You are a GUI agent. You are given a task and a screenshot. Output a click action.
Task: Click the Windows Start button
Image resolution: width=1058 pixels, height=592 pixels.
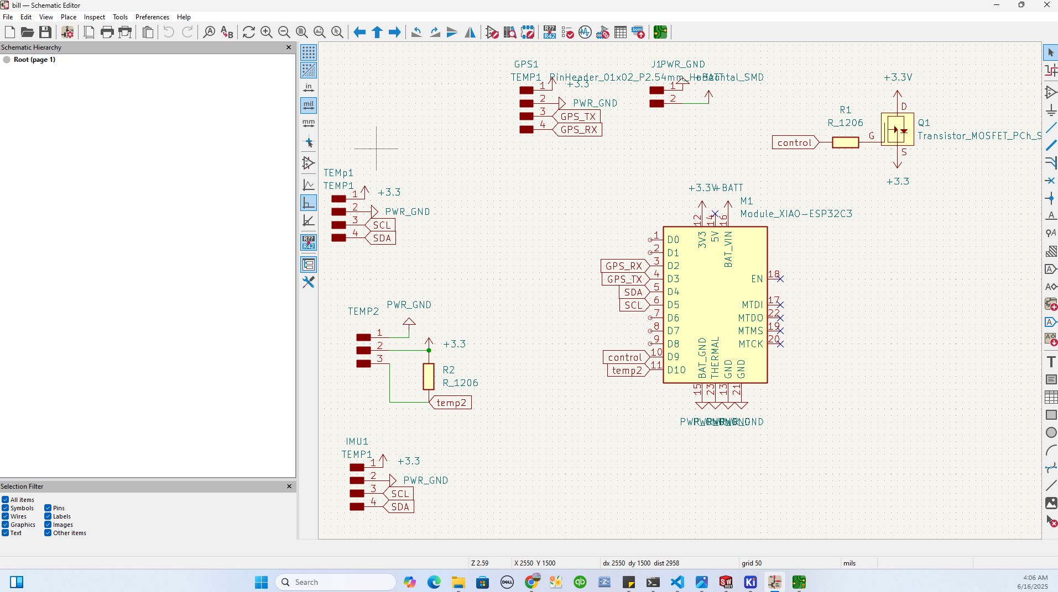(x=261, y=582)
